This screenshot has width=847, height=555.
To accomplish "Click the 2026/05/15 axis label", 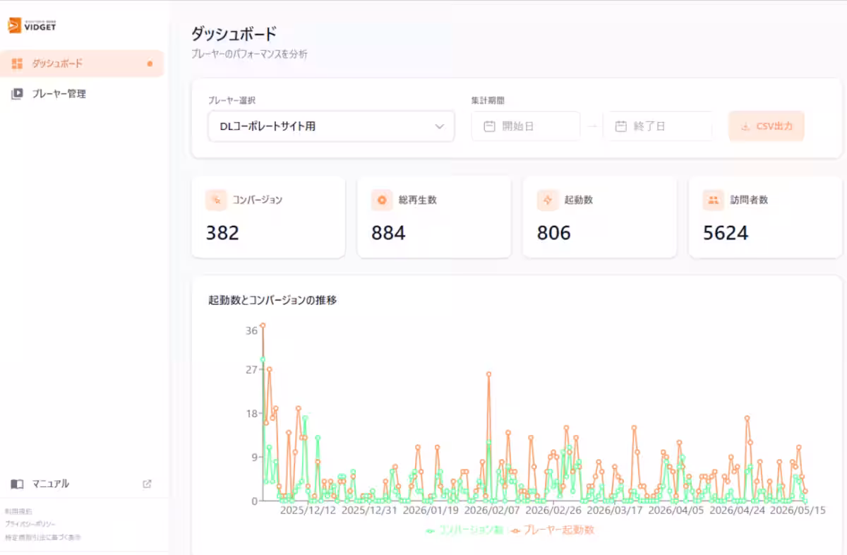I will tap(798, 510).
